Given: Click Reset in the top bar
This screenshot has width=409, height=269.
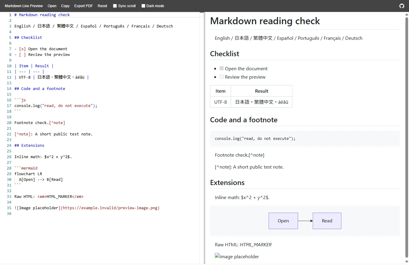Looking at the screenshot, I should click(102, 6).
